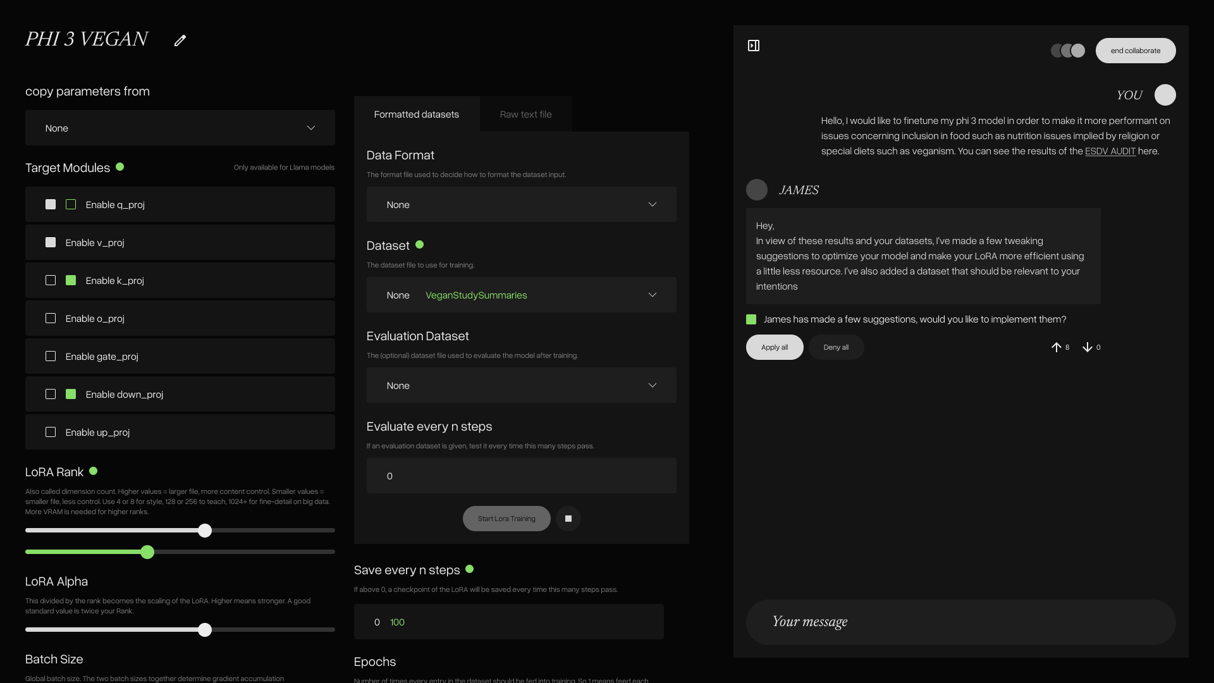Click the upvote arrow icon
This screenshot has width=1214, height=683.
pos(1056,347)
